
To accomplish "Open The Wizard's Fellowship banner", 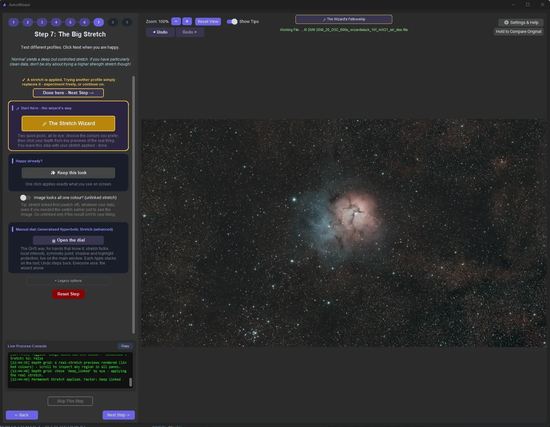I will click(344, 19).
